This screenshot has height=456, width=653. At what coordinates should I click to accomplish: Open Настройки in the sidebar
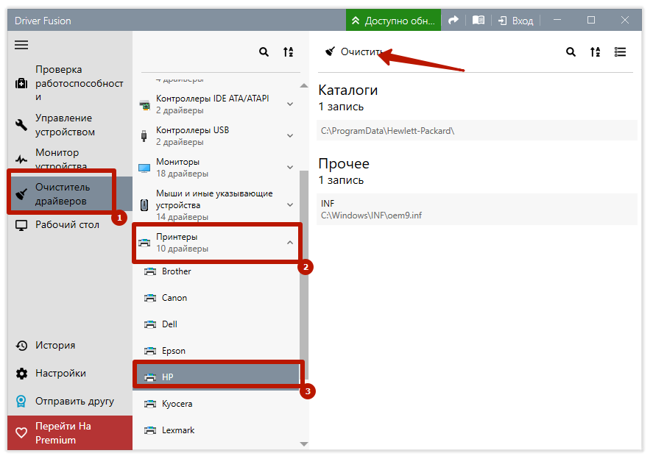[x=60, y=374]
